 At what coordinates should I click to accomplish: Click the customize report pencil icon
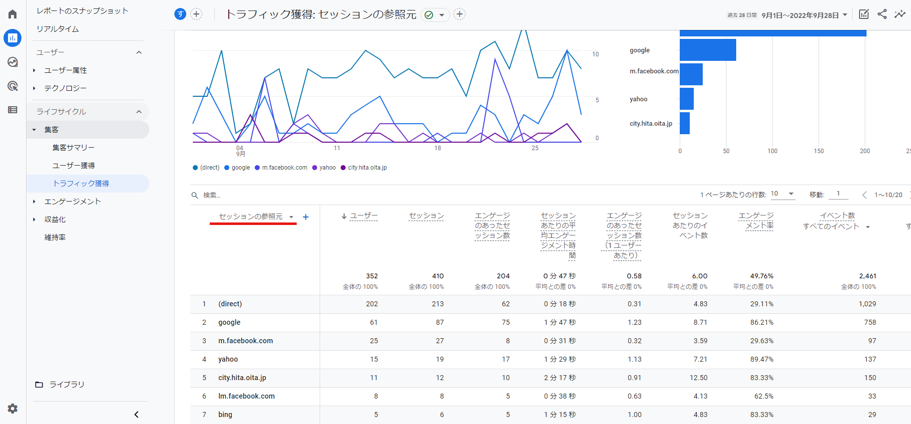coord(864,14)
